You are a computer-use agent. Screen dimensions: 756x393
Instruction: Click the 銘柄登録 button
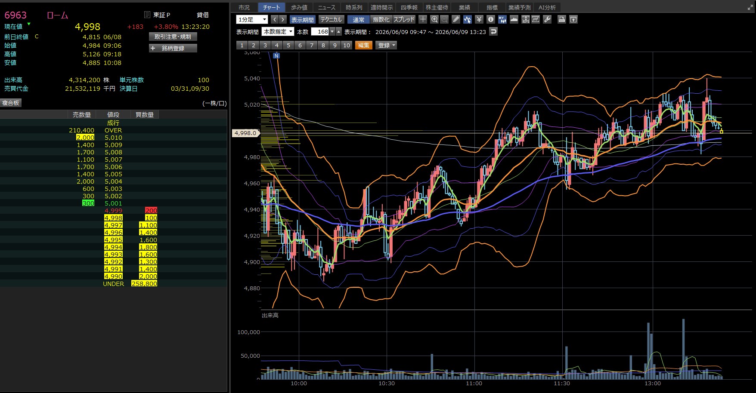click(173, 48)
